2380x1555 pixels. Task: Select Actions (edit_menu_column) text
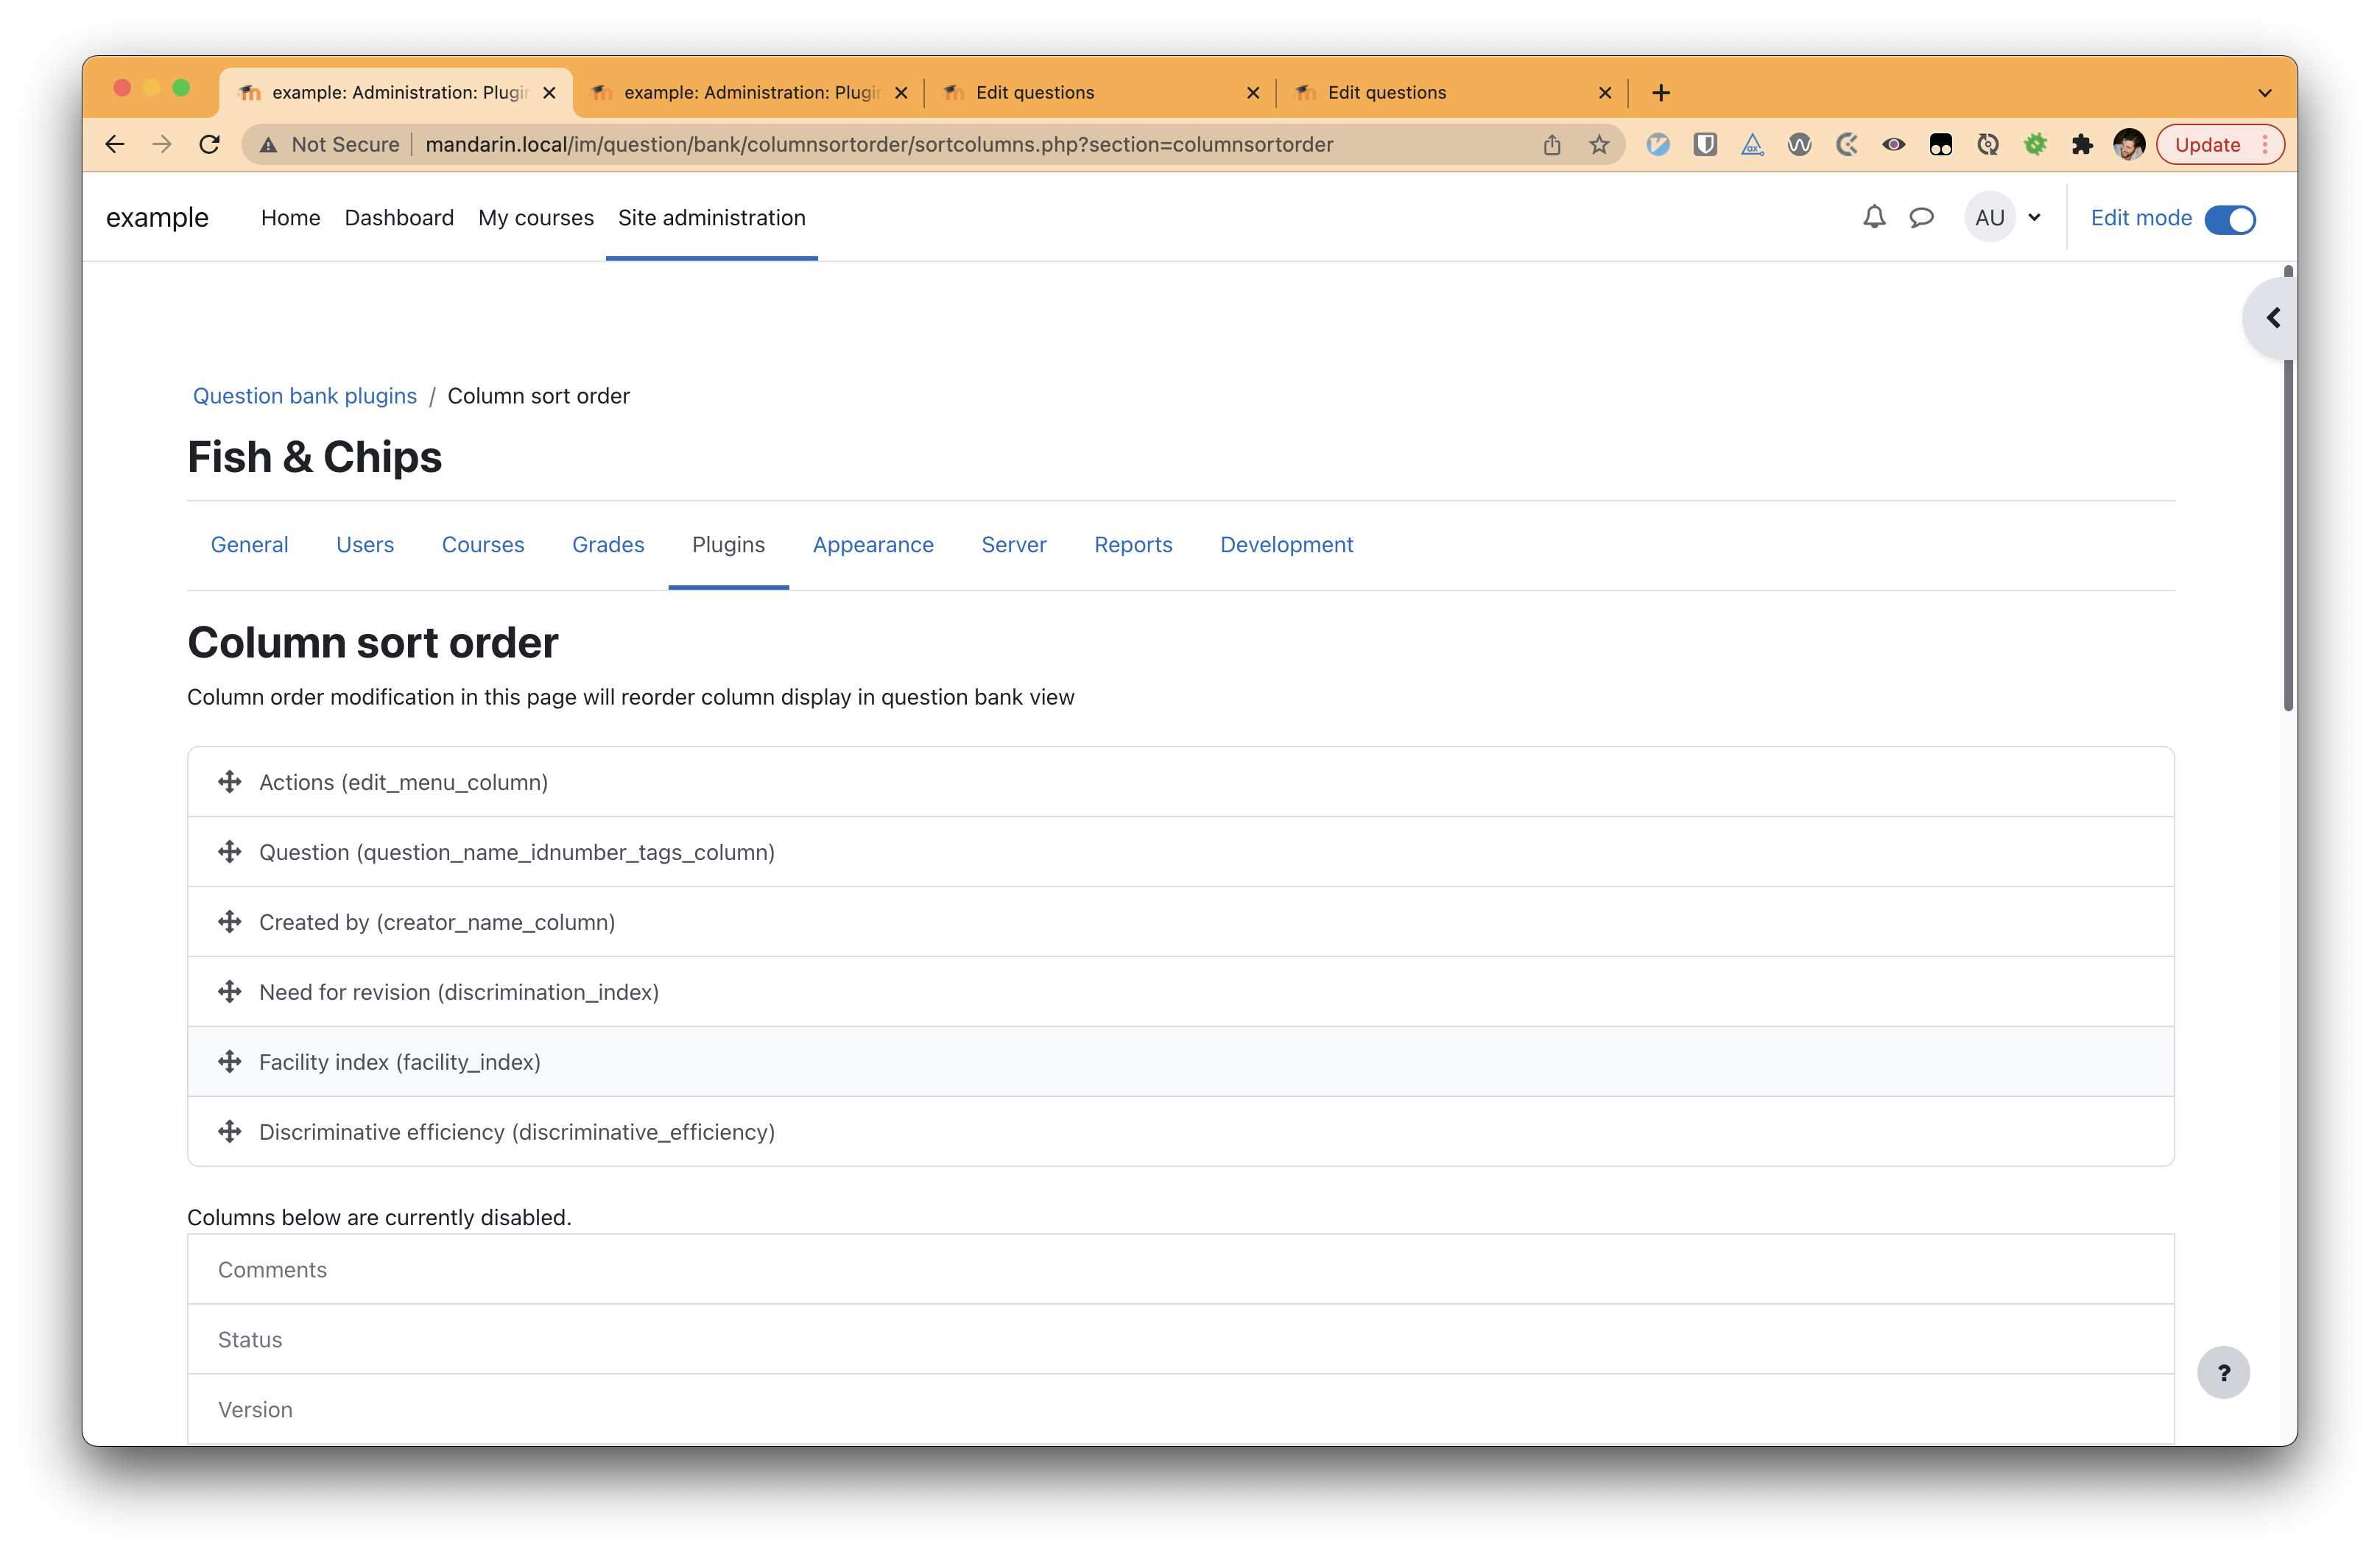point(403,782)
